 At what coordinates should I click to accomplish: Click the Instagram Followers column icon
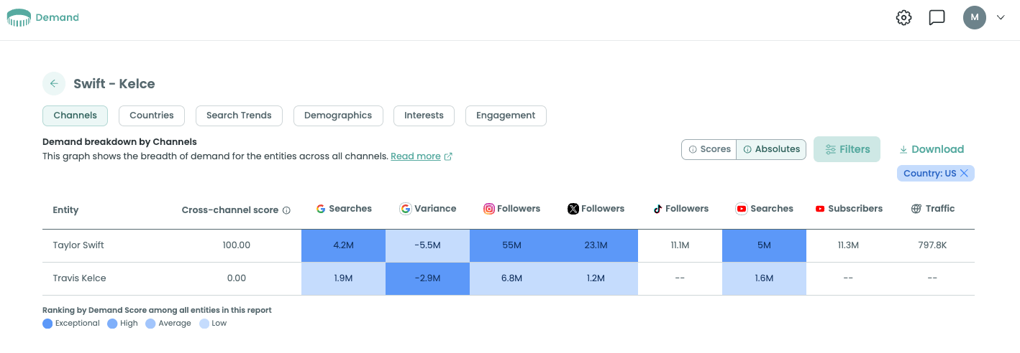(489, 209)
